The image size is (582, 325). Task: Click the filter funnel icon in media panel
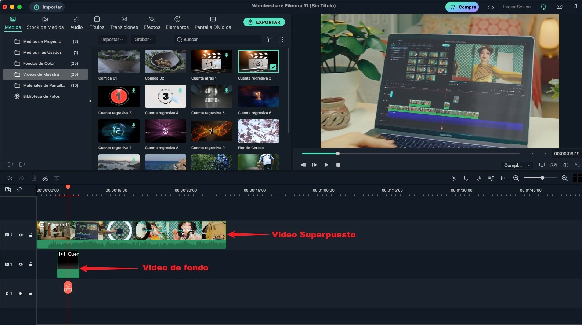(x=269, y=40)
